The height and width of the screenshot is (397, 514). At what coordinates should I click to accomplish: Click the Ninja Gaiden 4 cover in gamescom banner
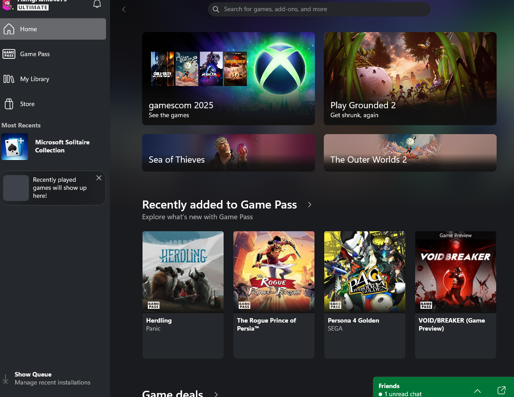[211, 69]
